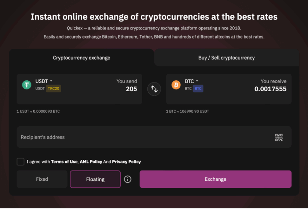
Task: Focus the Recipient's address field
Action: [x=143, y=137]
